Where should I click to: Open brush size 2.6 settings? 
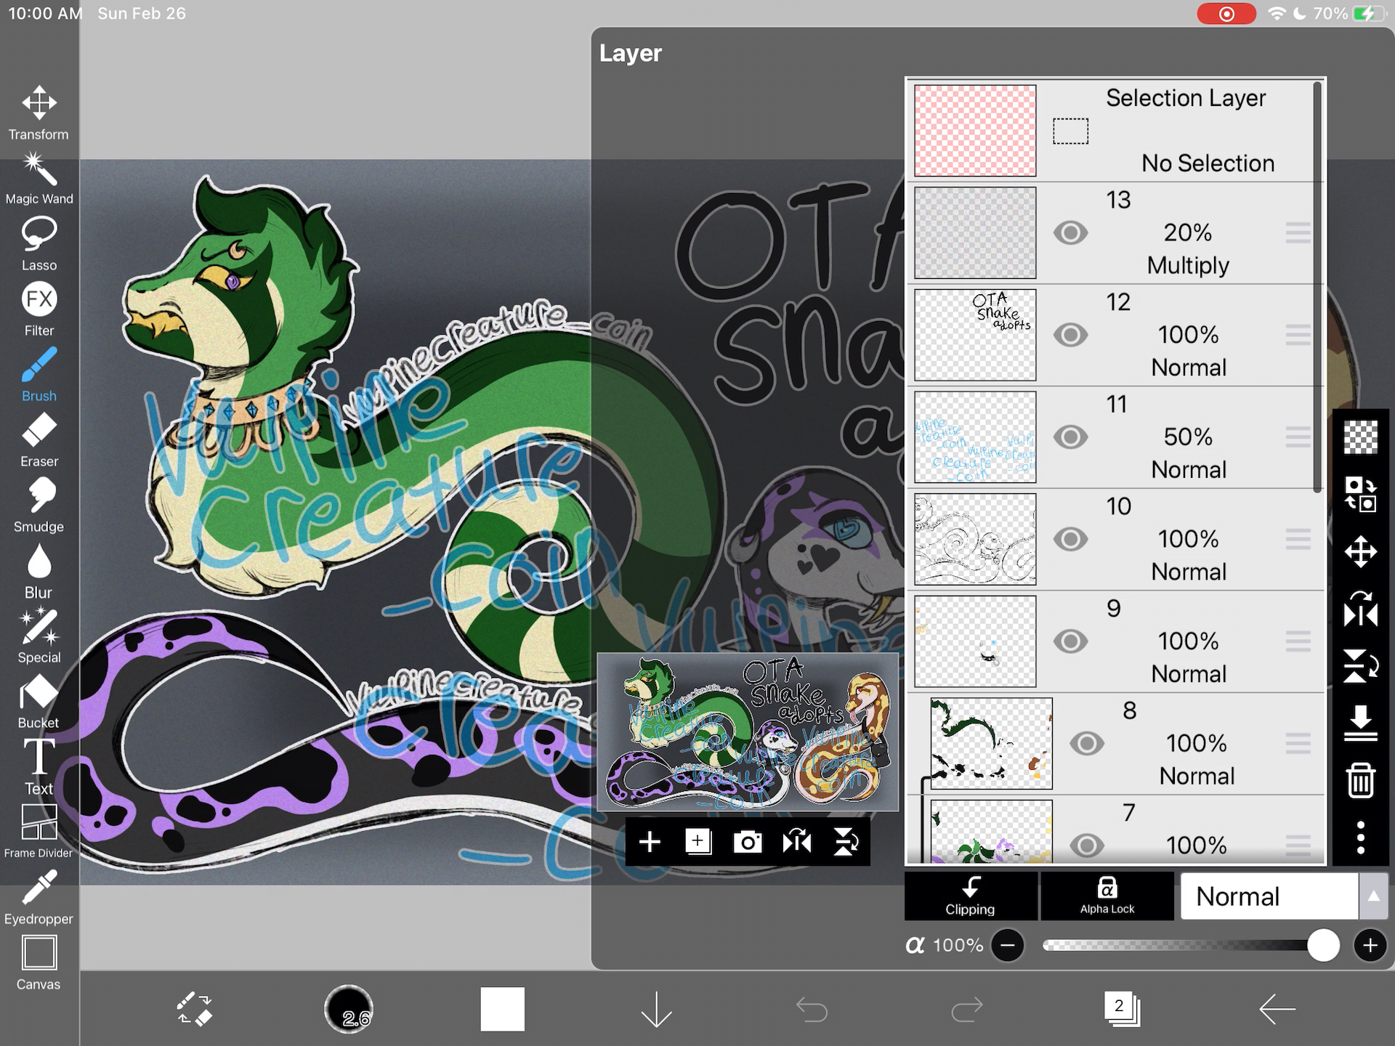pos(349,1009)
